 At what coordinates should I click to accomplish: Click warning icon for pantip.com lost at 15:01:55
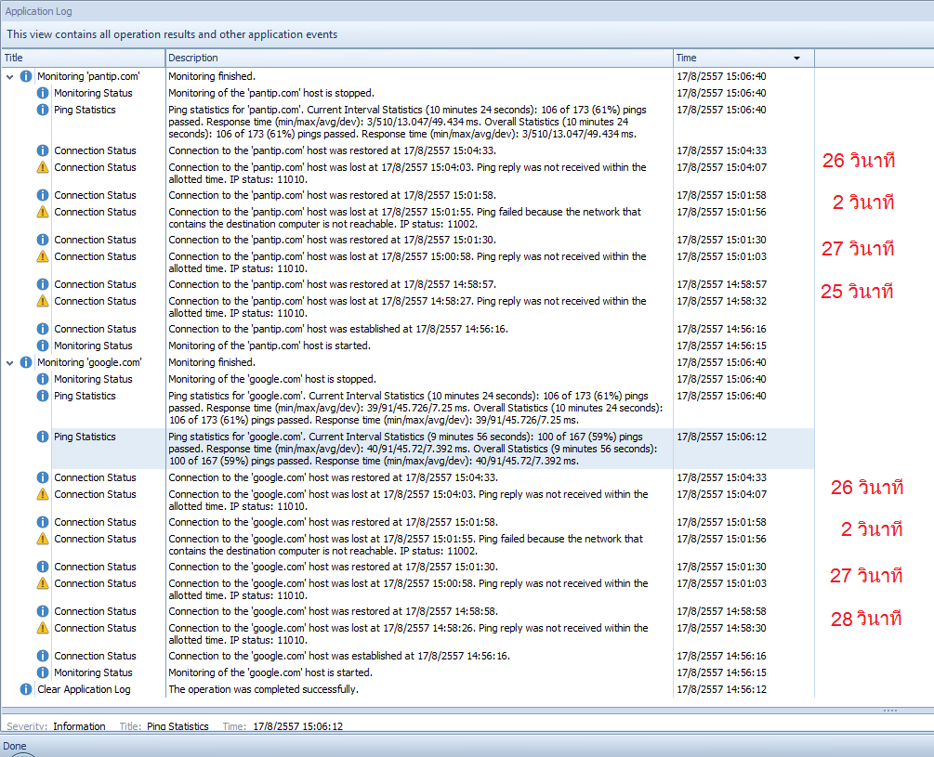tap(43, 212)
